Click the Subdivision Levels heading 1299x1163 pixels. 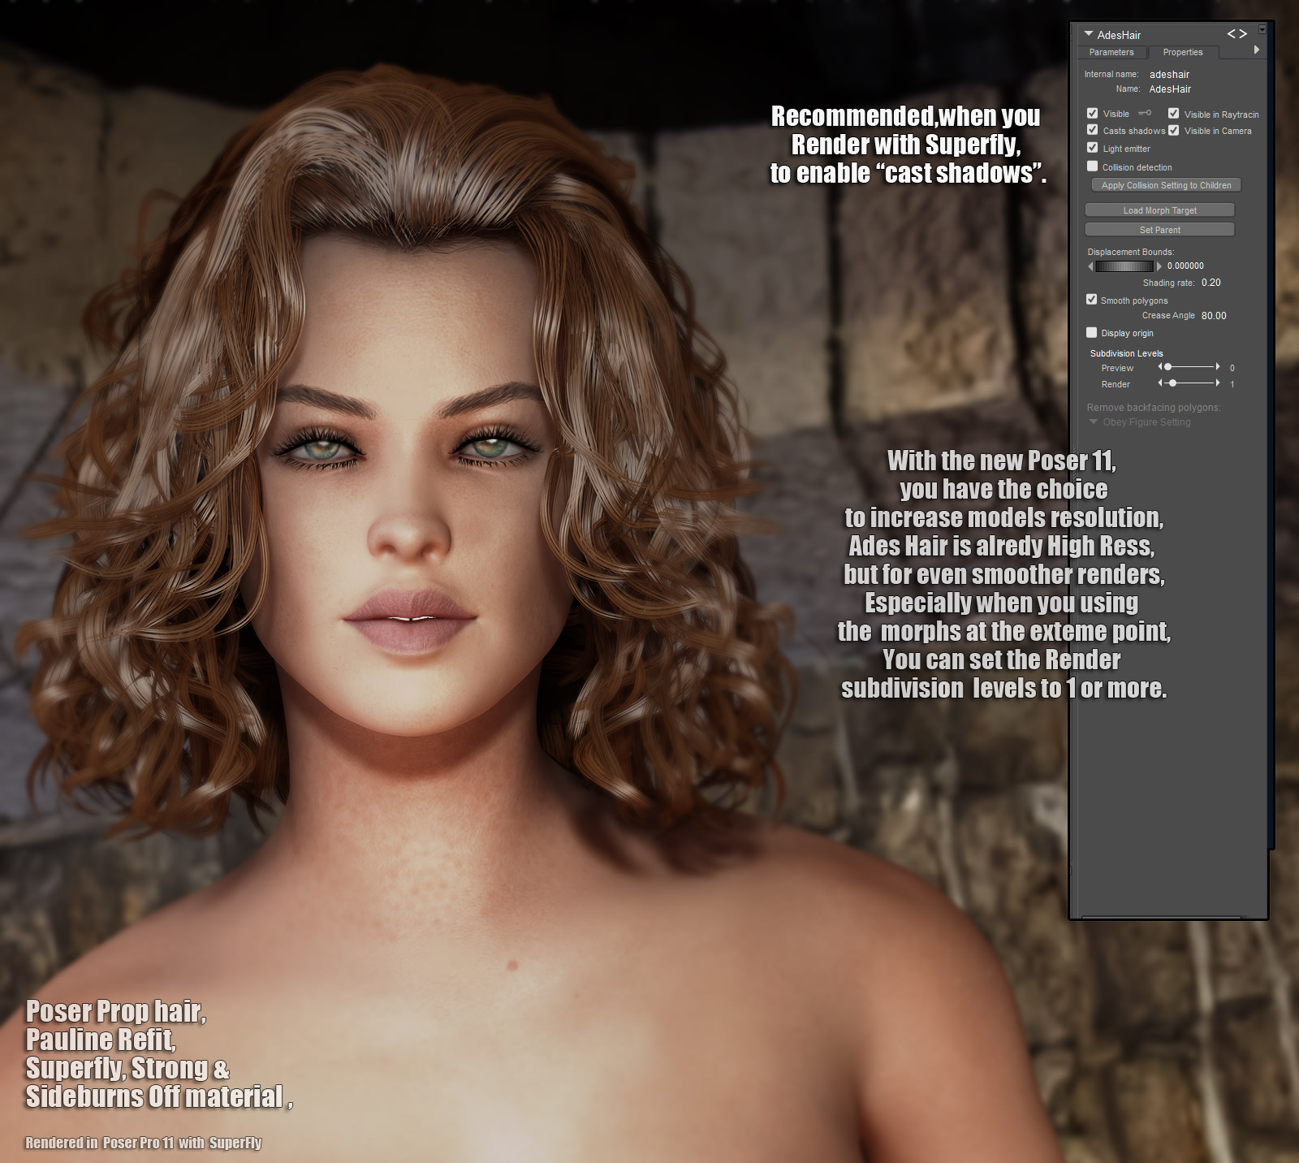coord(1127,353)
